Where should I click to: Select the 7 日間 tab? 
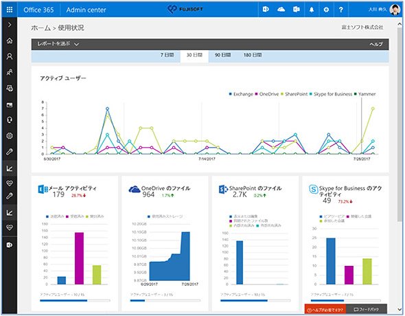pos(167,55)
